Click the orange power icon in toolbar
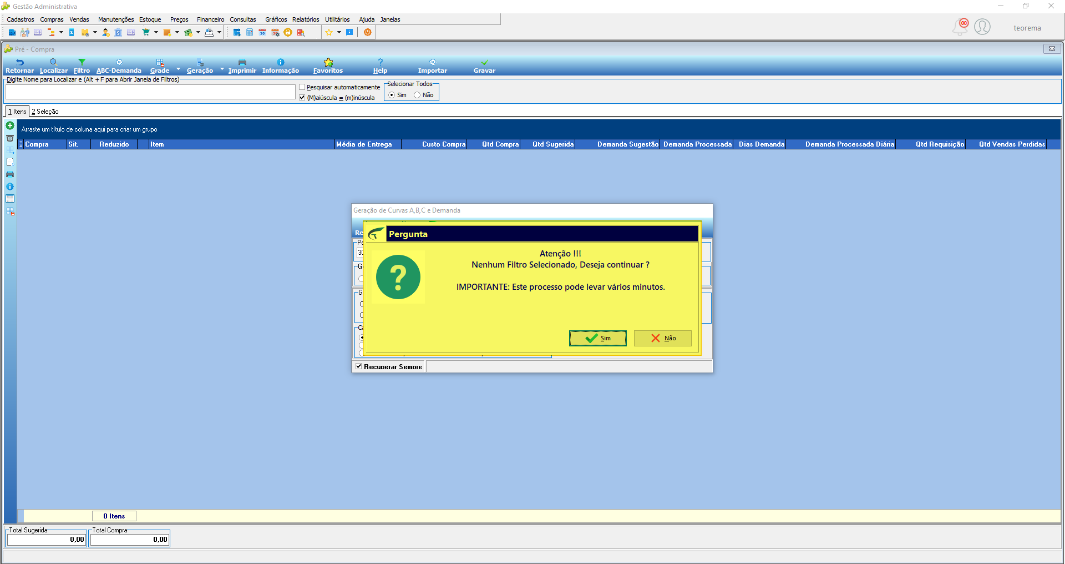Viewport: 1065px width, 564px height. pyautogui.click(x=368, y=32)
